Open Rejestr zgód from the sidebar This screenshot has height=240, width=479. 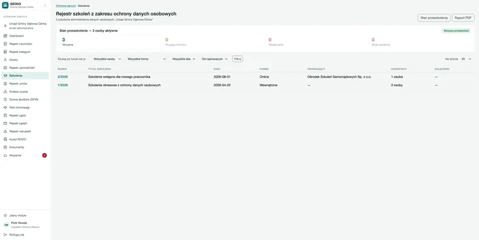25,115
